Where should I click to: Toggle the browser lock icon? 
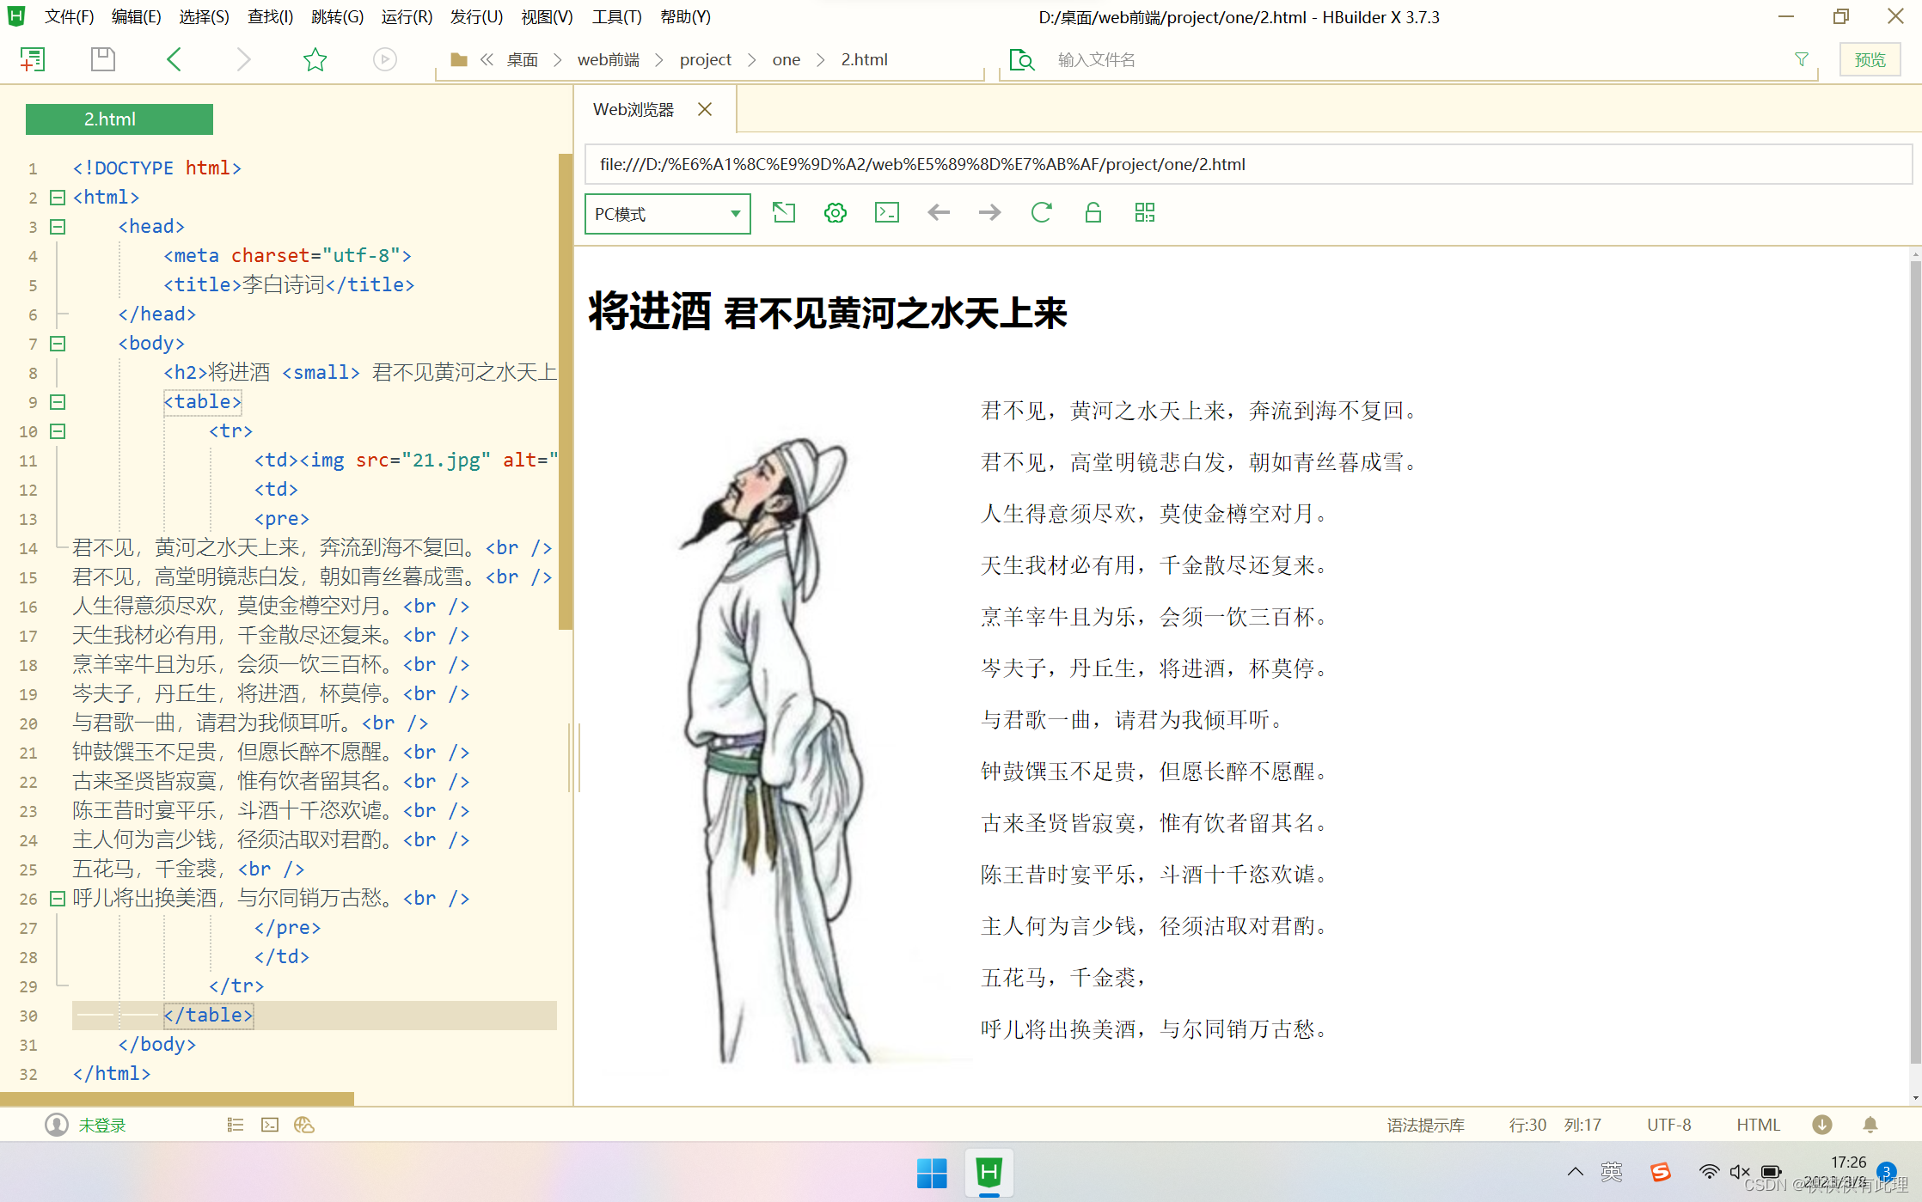point(1093,213)
